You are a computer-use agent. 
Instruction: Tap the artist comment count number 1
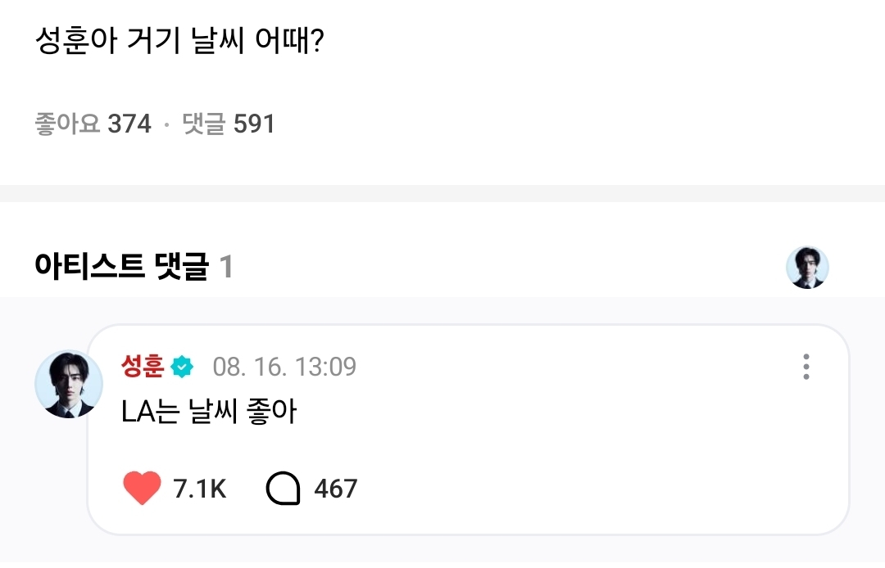[226, 267]
